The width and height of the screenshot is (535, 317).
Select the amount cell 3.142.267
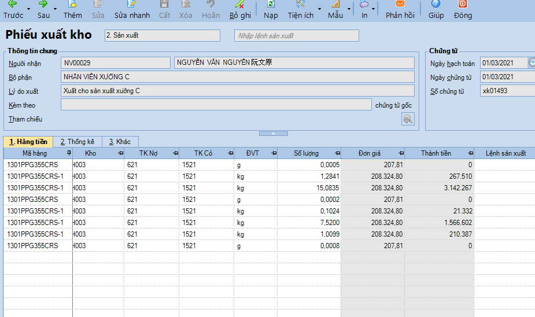(x=439, y=187)
